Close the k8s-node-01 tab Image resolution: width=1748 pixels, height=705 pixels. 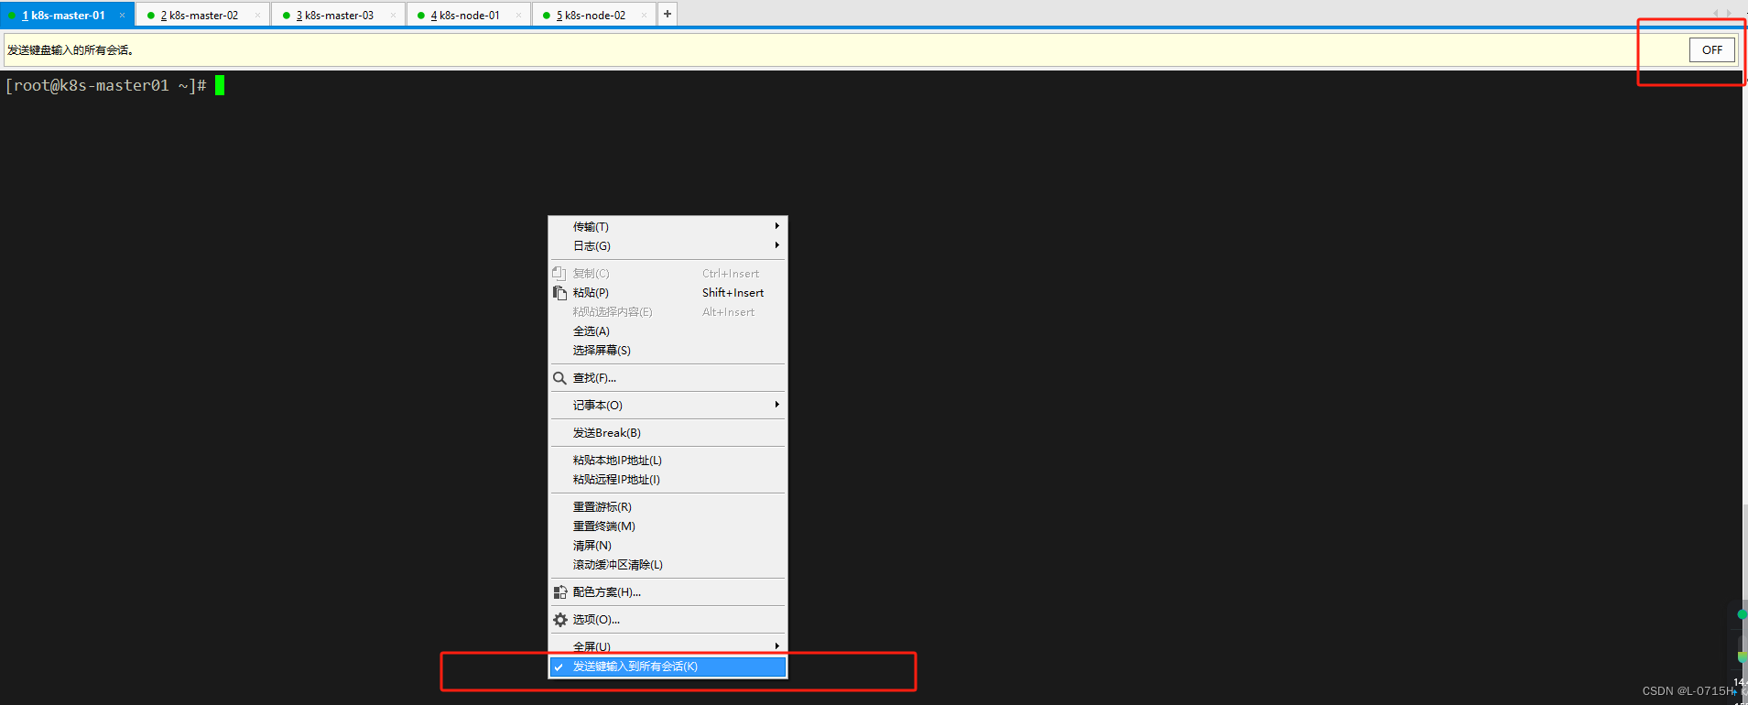[519, 15]
